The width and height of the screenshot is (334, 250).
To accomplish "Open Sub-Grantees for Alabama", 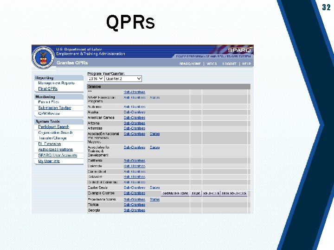I will [135, 107].
